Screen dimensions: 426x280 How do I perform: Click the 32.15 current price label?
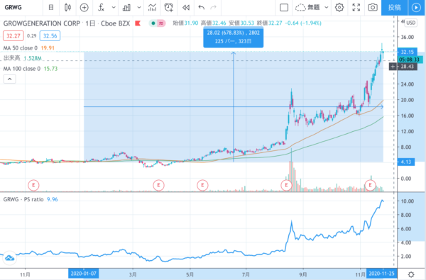pos(407,52)
